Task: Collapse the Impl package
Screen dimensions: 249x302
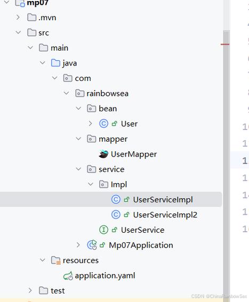Action: tap(91, 184)
